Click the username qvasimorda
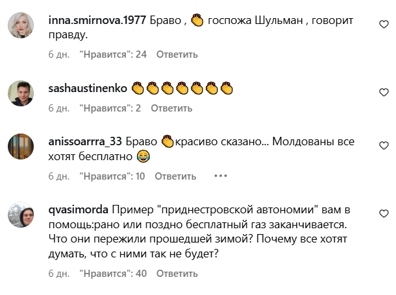396x295 pixels. pyautogui.click(x=79, y=211)
